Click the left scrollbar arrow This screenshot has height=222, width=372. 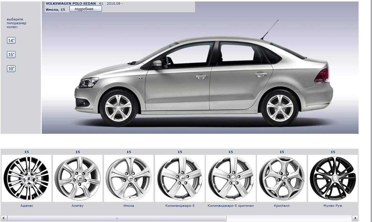pos(4,218)
